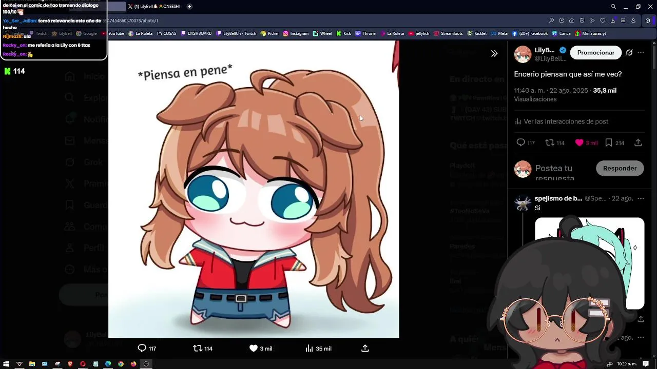Open Firefox from the taskbar
Image resolution: width=657 pixels, height=369 pixels.
click(x=133, y=364)
